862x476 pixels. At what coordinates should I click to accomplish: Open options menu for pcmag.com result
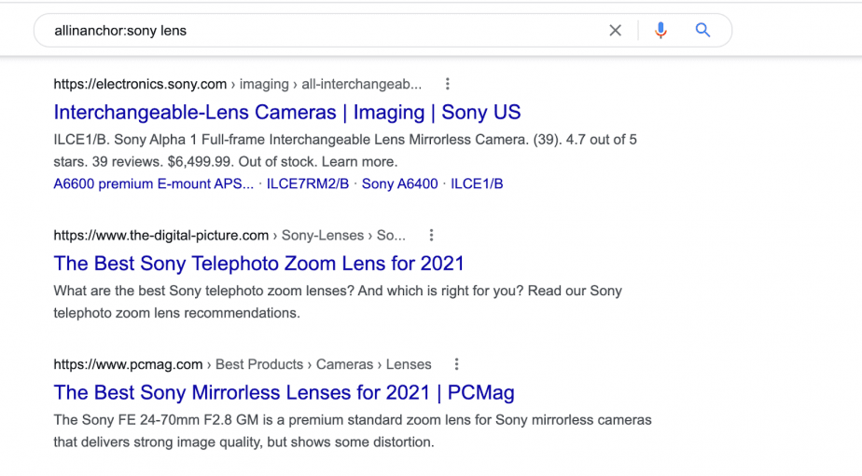[456, 364]
